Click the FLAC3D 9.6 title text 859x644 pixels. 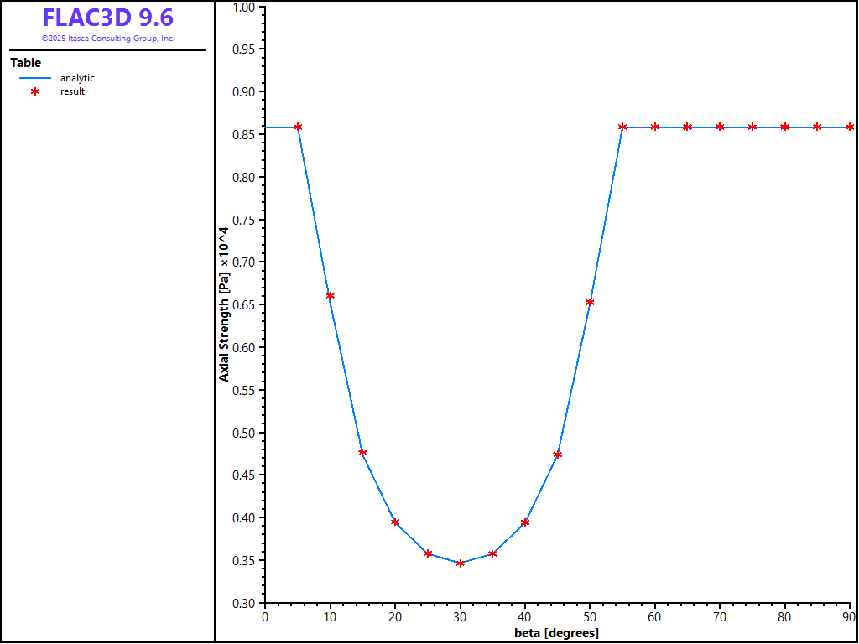[x=107, y=18]
